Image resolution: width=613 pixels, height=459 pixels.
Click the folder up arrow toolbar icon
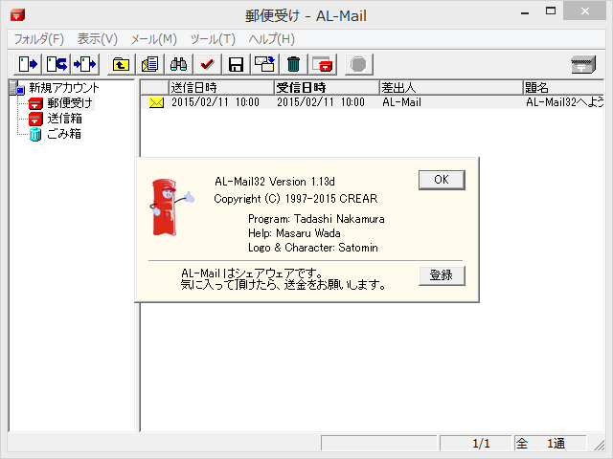point(122,64)
